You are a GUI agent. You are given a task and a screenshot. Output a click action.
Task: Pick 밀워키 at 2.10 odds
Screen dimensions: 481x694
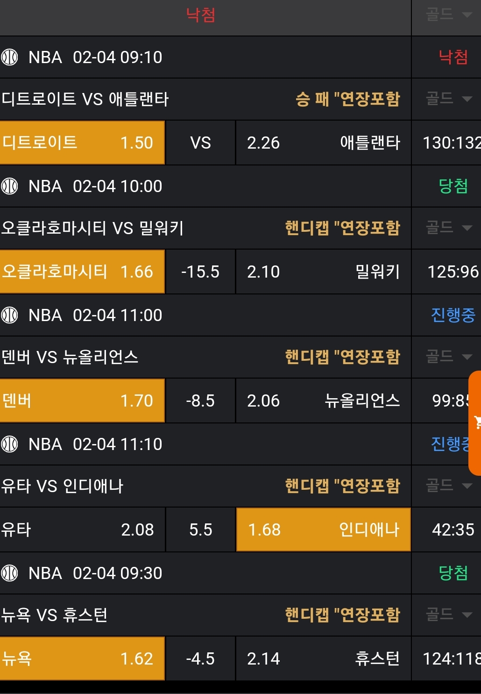coord(323,272)
